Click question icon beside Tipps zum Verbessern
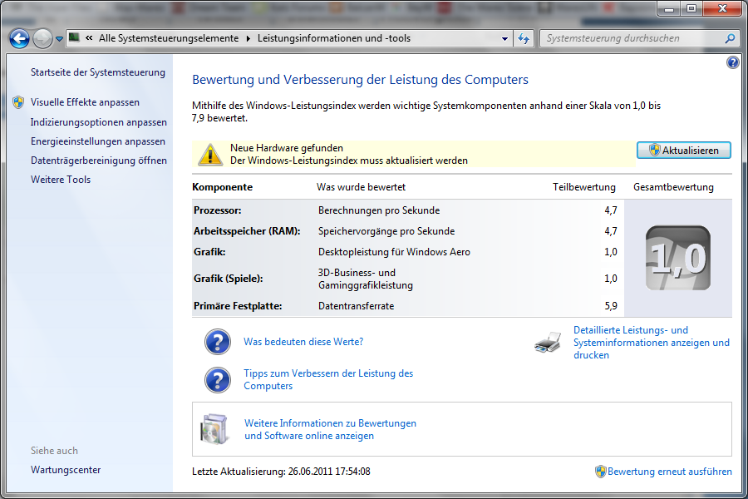 218,380
